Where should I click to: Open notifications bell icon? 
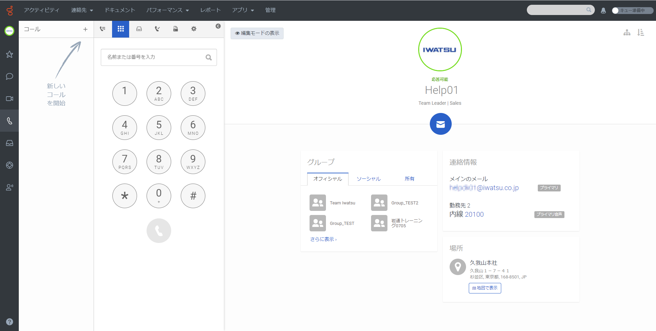(x=603, y=11)
